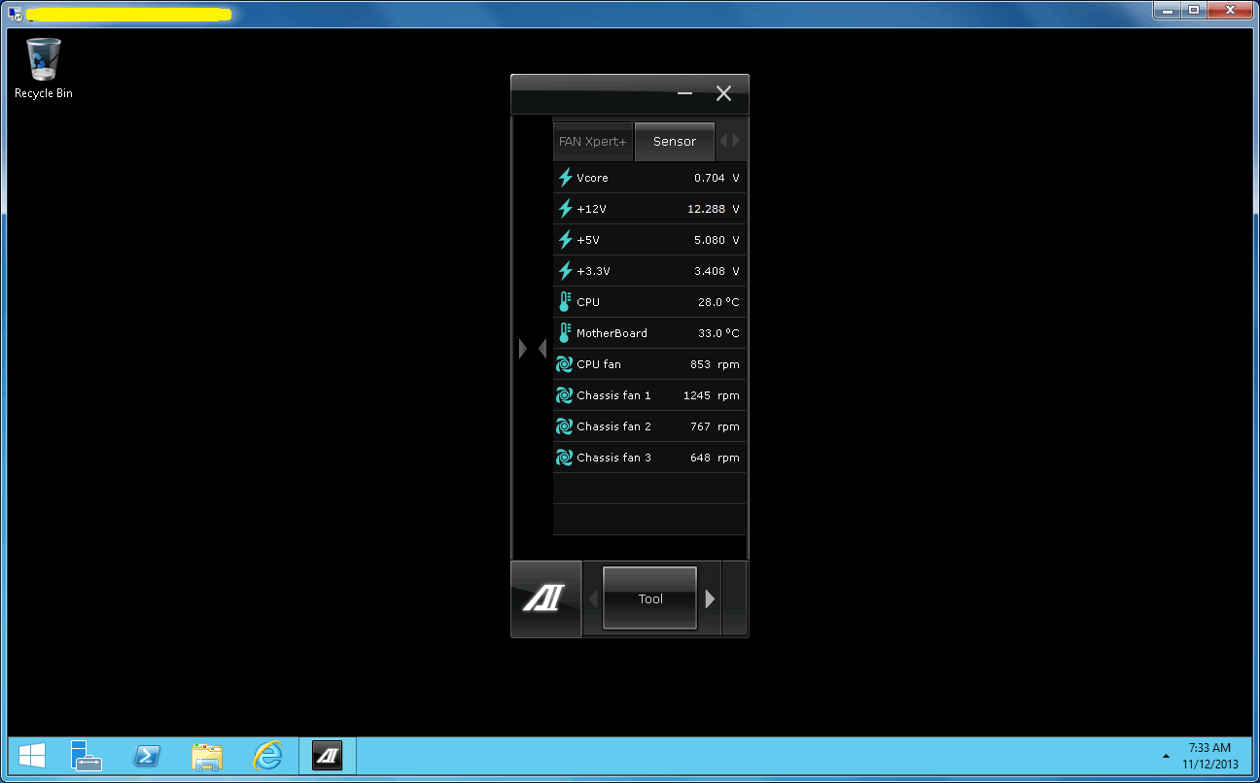Screen dimensions: 1260x783
Task: Select the Vcore label
Action: (x=592, y=178)
